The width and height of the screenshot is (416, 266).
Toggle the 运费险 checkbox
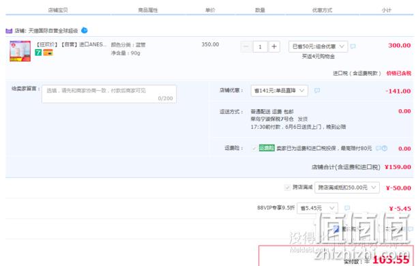click(x=254, y=148)
